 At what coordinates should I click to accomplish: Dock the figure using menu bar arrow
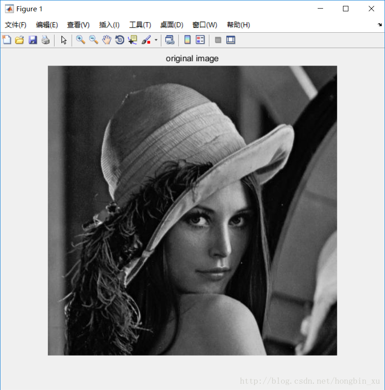[x=380, y=24]
